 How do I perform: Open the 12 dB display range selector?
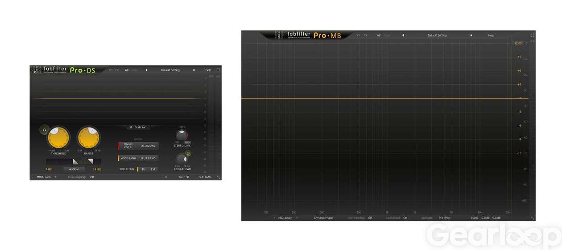click(517, 43)
